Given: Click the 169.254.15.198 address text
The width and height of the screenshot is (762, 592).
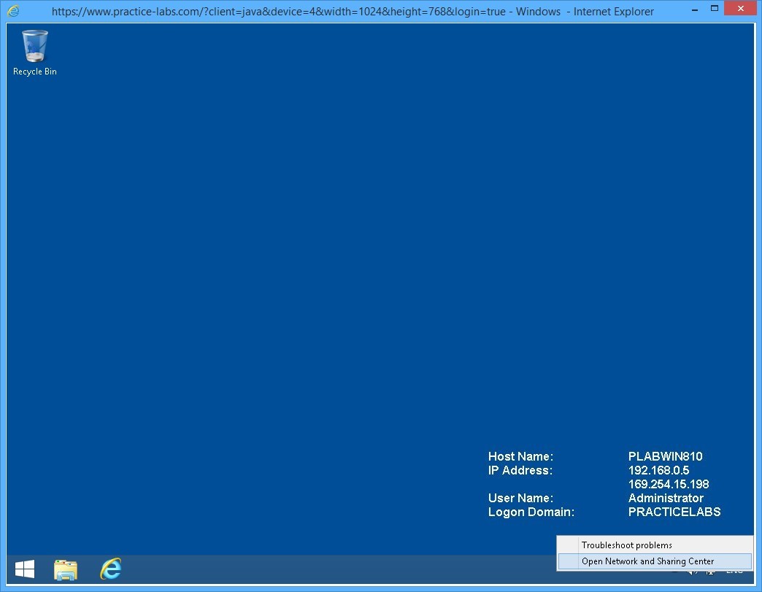Looking at the screenshot, I should tap(668, 485).
